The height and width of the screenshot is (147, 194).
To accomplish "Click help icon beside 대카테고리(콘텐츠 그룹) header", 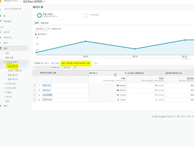I will click(58, 73).
